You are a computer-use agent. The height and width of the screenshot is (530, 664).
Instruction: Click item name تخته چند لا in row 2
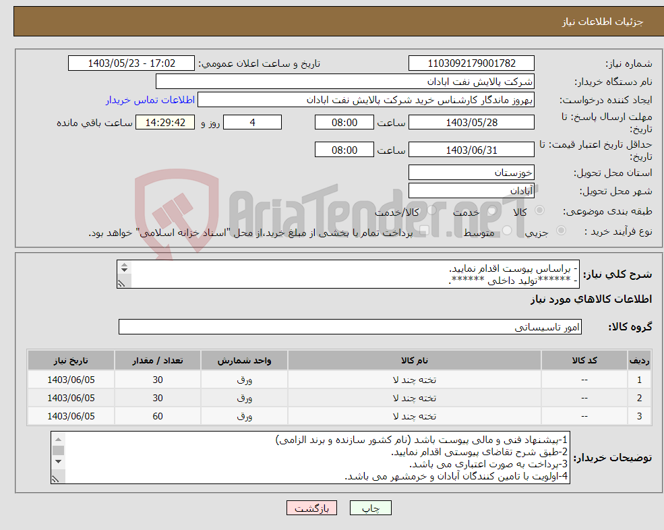click(x=414, y=399)
